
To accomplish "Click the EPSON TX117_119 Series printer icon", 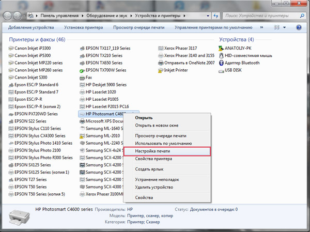I will click(82, 48).
